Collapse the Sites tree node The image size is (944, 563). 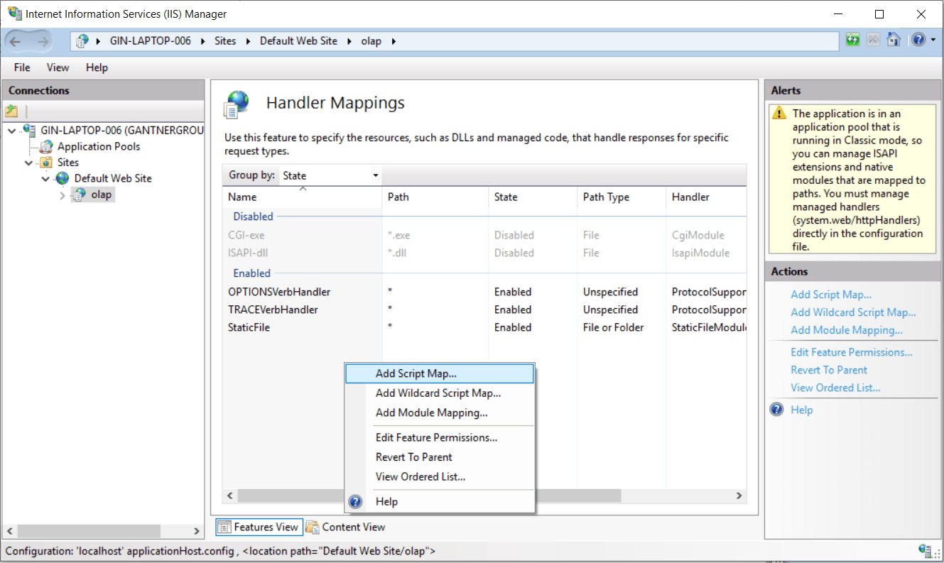(29, 163)
